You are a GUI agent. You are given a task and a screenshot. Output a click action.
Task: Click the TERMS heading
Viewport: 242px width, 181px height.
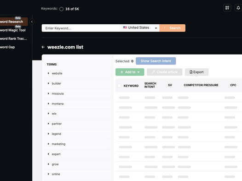[x=52, y=65]
